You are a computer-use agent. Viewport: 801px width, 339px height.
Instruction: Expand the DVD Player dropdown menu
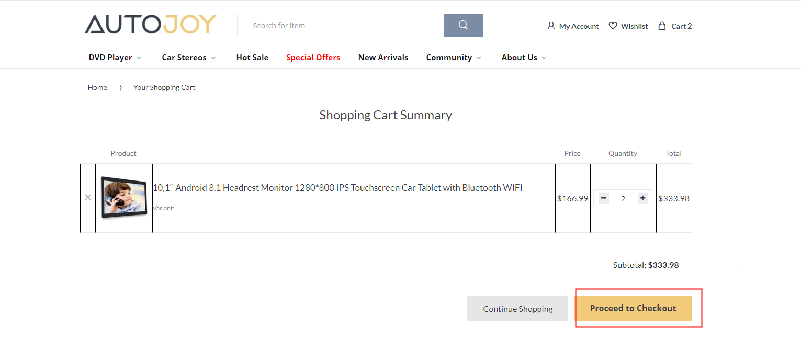pos(139,58)
